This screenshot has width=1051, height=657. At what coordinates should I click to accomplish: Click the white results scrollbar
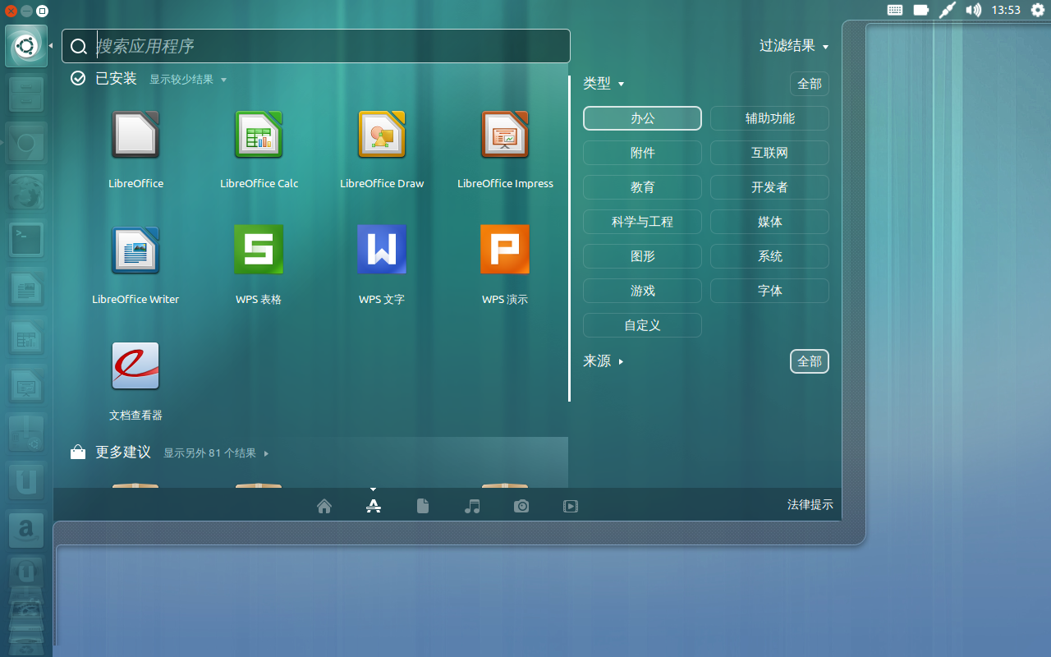click(x=569, y=238)
